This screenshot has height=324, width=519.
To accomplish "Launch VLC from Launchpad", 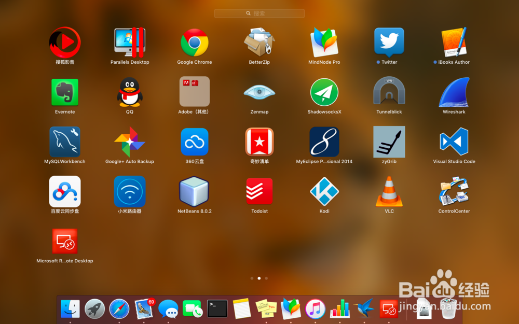I will [x=389, y=191].
